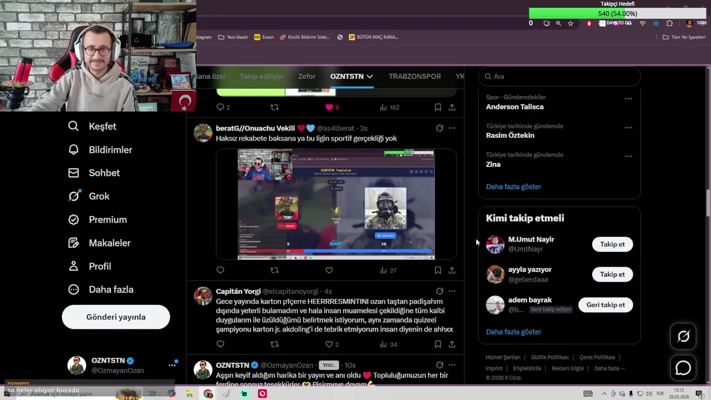Image resolution: width=711 pixels, height=400 pixels.
Task: Switch to Takip ediliyor tab
Action: [x=262, y=76]
